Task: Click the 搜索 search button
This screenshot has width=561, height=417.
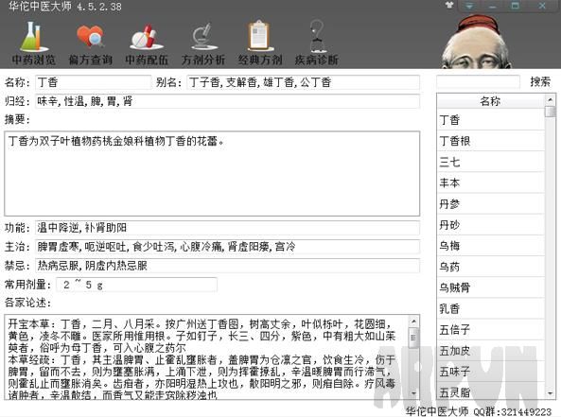Action: pos(540,82)
